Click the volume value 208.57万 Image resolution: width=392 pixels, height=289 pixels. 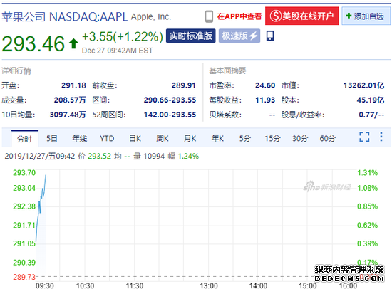coord(70,100)
